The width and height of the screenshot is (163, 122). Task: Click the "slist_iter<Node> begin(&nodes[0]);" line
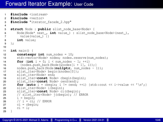coord(48,71)
